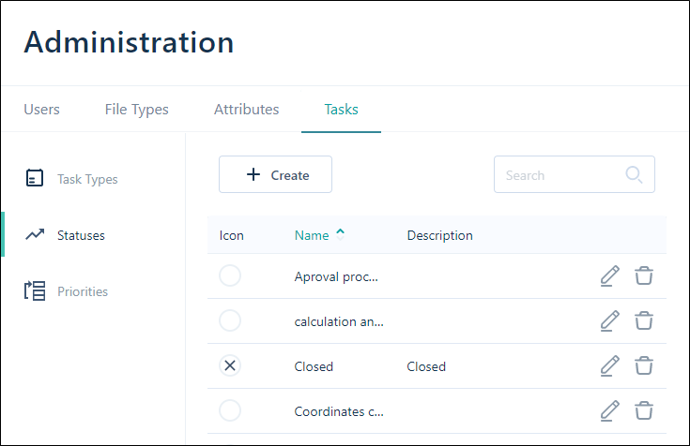Click the empty icon circle for Coordinates c...

point(230,410)
